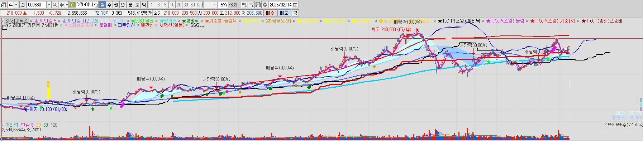Open stock search with the magnifier icon
This screenshot has width=643, height=141.
pyautogui.click(x=54, y=5)
